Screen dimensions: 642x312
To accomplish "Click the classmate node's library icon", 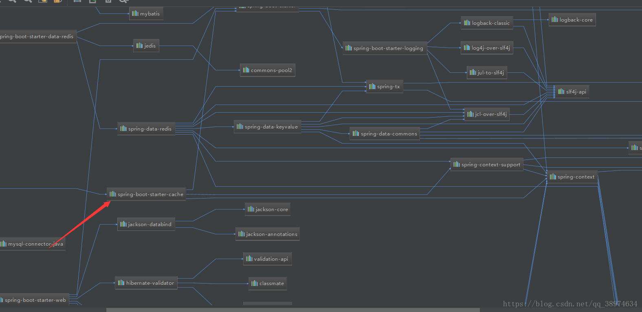I will tap(255, 283).
